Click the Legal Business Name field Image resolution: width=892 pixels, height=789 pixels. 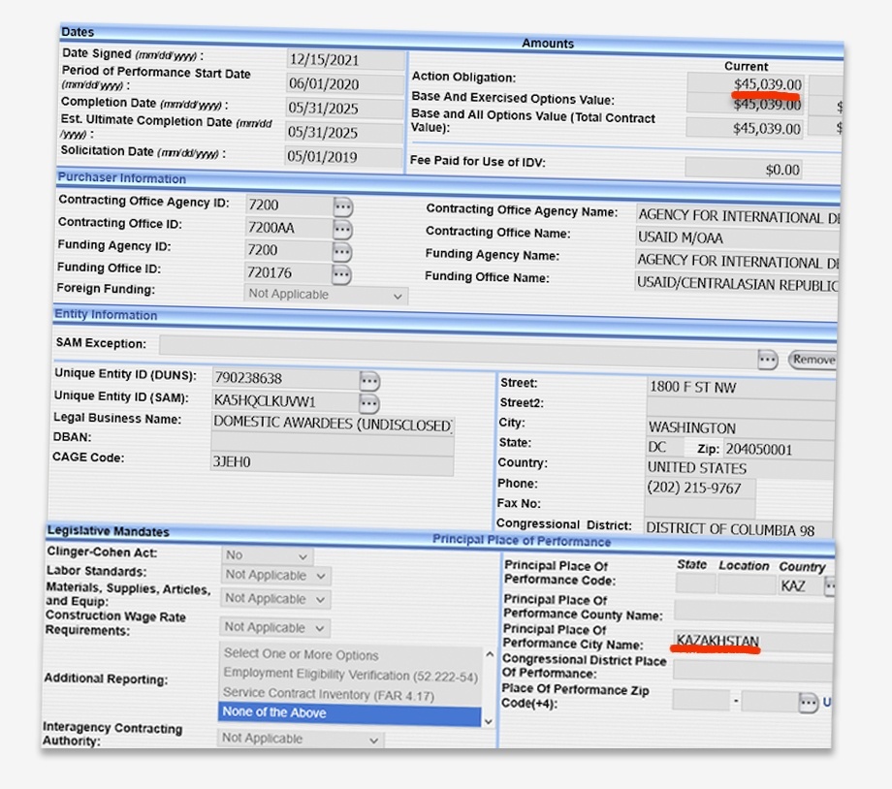(333, 425)
